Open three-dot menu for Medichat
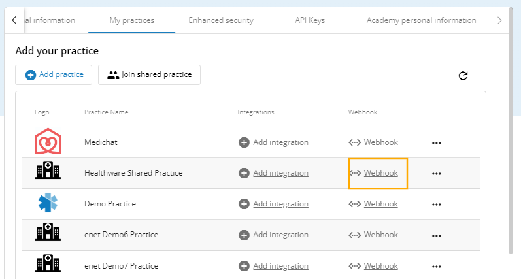 [437, 143]
